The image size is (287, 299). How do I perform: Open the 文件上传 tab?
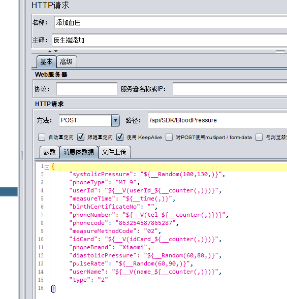point(114,152)
